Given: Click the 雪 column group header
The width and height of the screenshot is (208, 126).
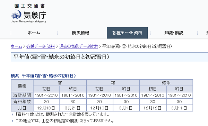Looking at the screenshot, I should point(60,83).
